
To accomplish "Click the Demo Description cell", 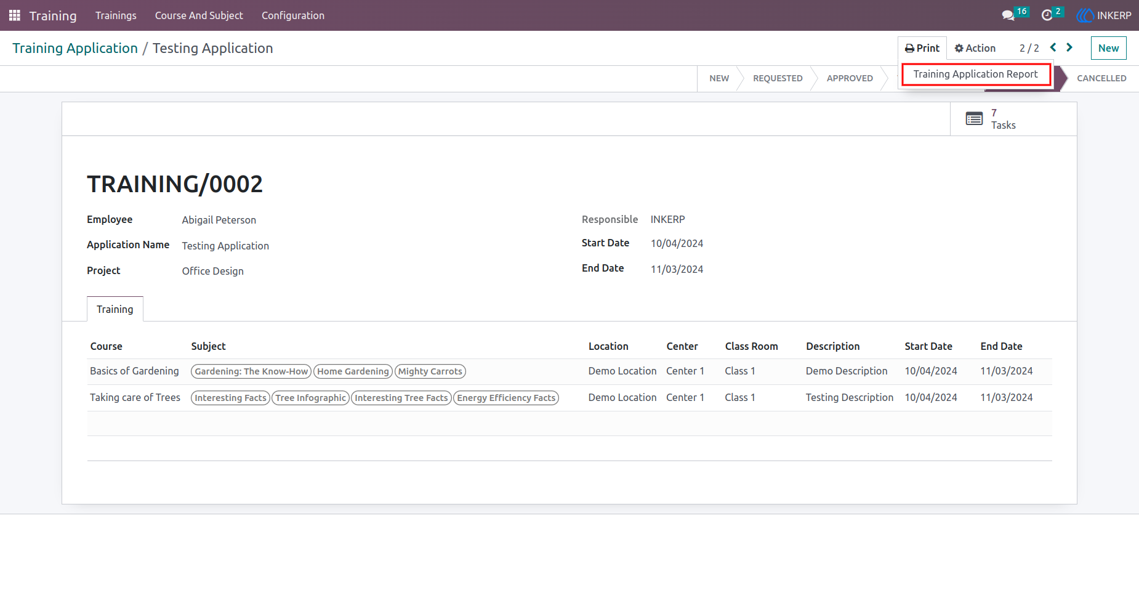I will pos(847,371).
